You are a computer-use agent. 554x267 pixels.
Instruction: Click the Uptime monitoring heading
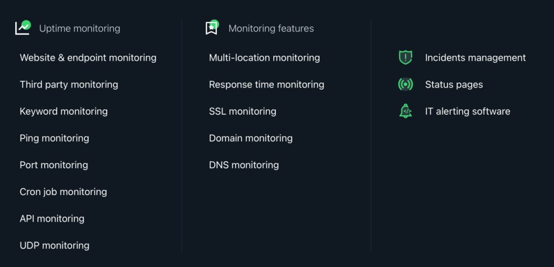coord(80,28)
